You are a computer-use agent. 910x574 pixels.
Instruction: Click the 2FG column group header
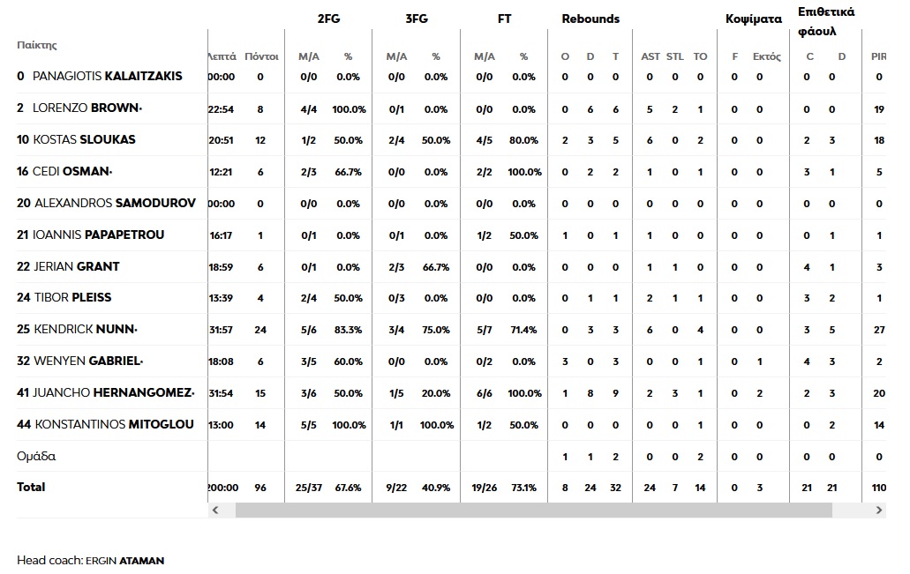click(x=328, y=19)
